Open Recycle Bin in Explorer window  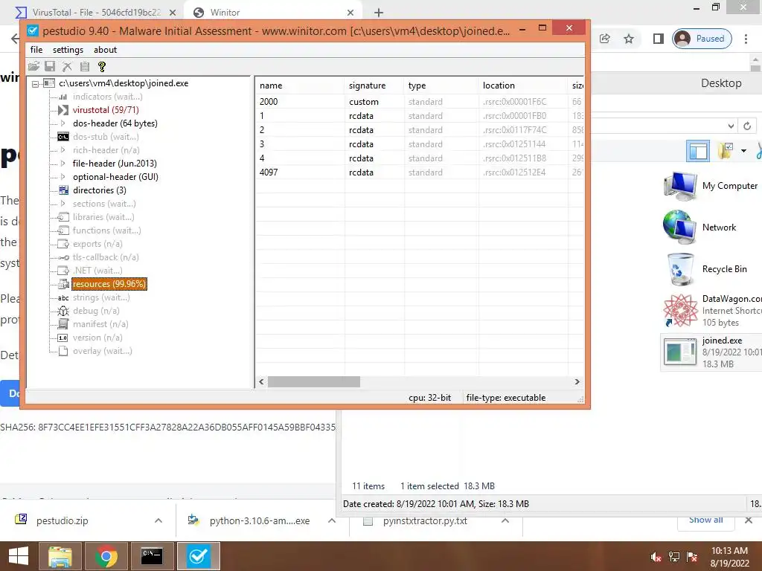705,269
